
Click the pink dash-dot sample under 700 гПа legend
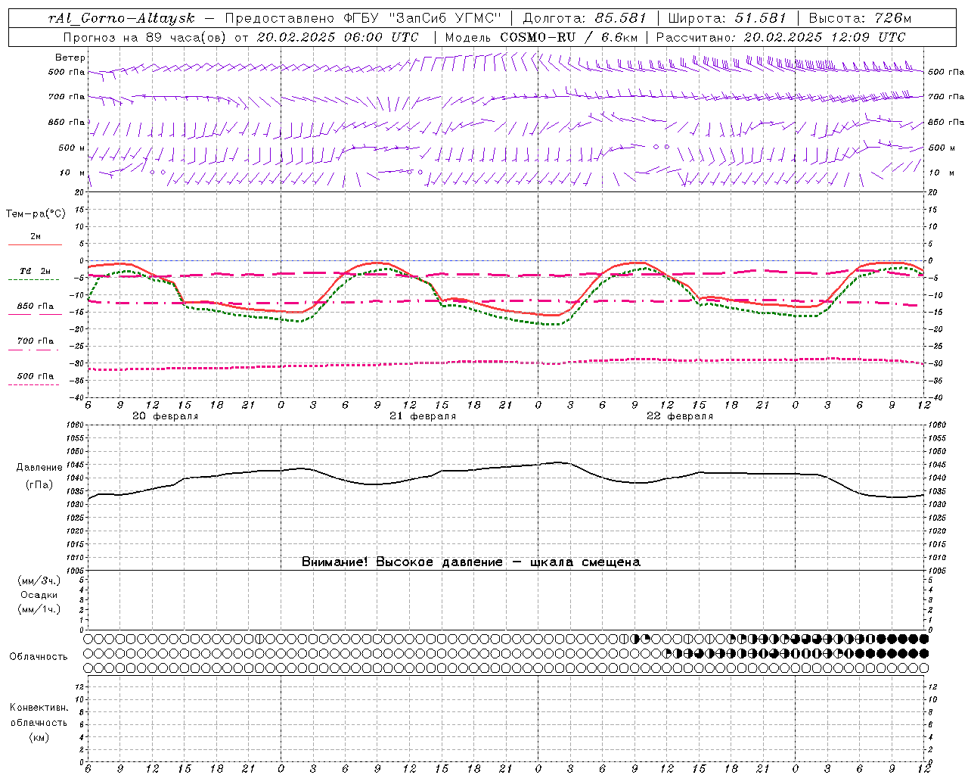33,349
